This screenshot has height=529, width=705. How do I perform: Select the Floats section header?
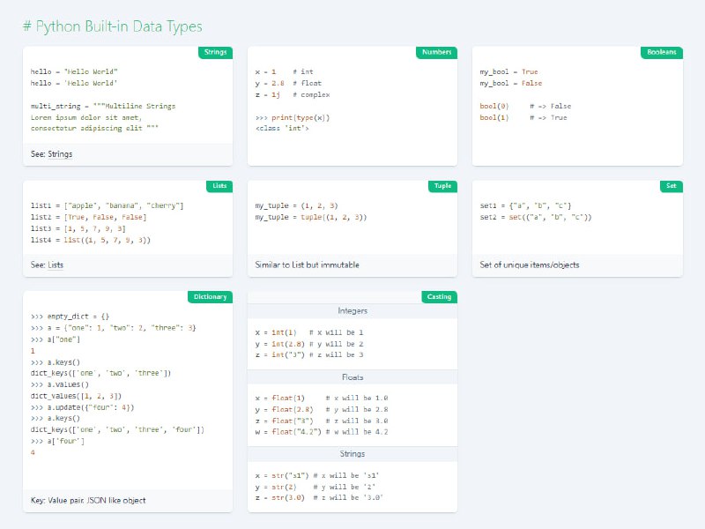pyautogui.click(x=352, y=377)
